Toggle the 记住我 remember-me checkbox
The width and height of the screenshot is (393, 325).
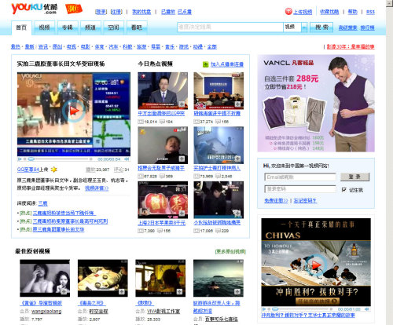point(344,190)
